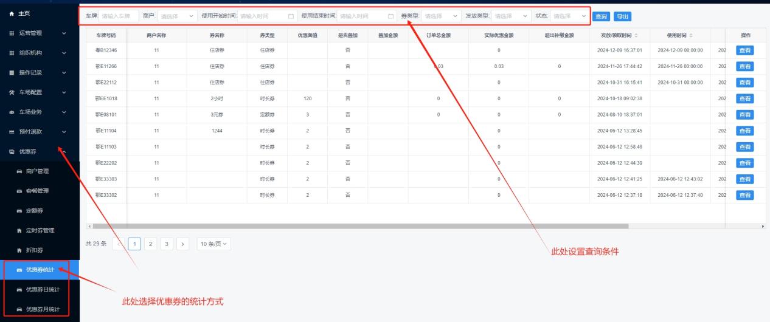Click the 实际优惠金额 column header

point(499,36)
